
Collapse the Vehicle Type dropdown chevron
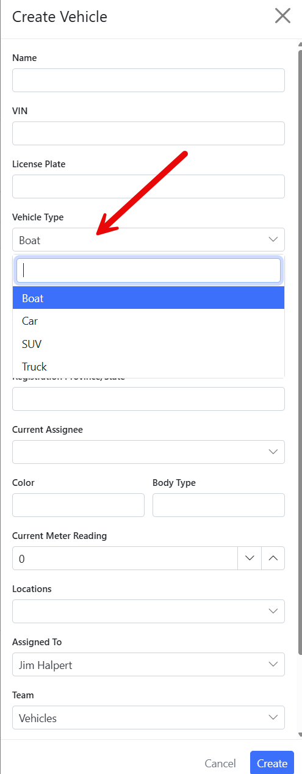(273, 239)
